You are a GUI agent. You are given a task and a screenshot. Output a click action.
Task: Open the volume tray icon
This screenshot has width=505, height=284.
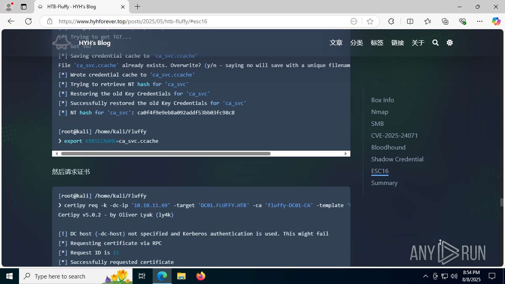(x=454, y=276)
